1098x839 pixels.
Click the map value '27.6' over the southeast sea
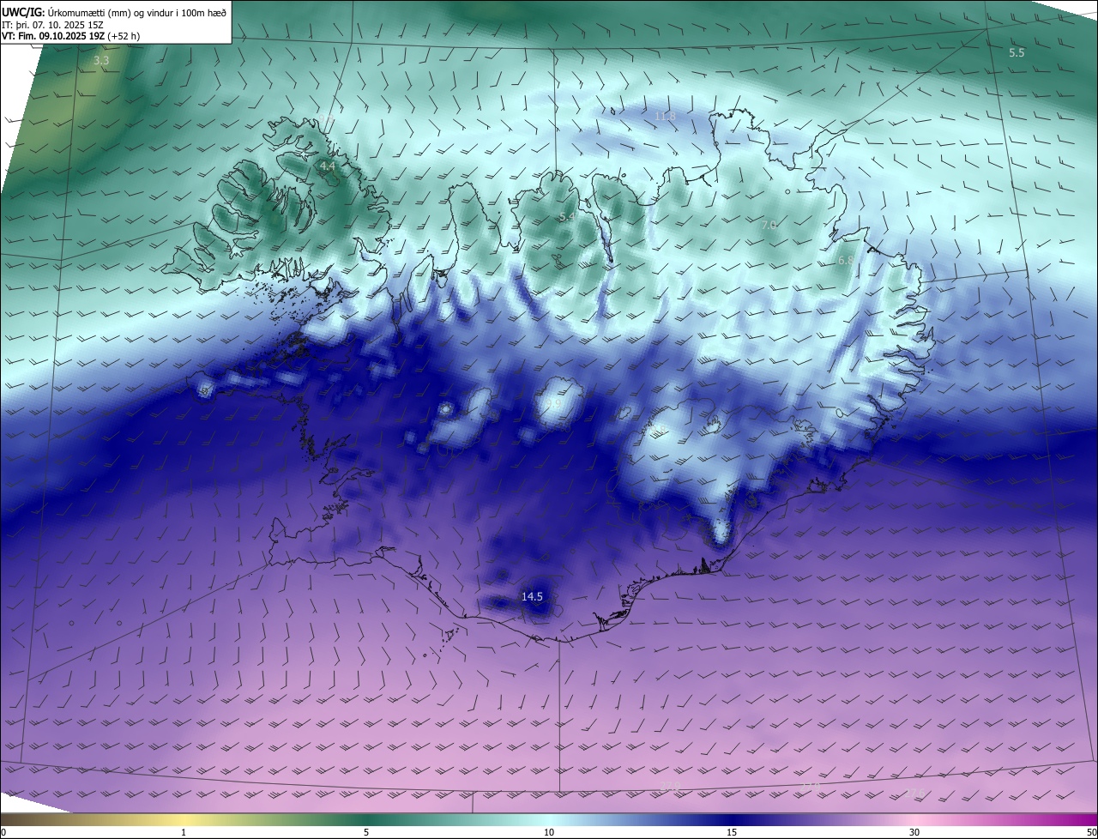(914, 793)
